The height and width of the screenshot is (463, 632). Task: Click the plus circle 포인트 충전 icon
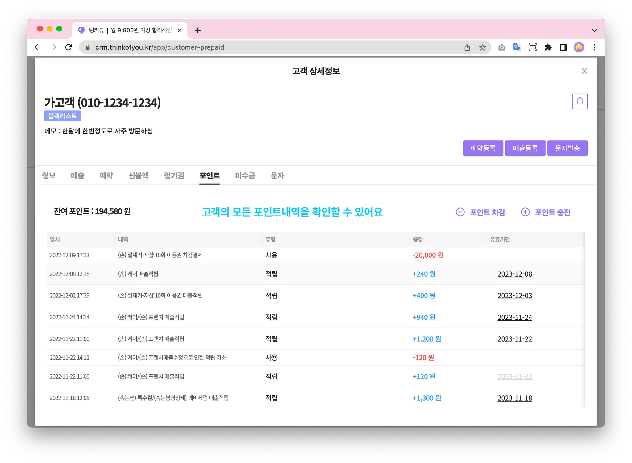pyautogui.click(x=525, y=212)
